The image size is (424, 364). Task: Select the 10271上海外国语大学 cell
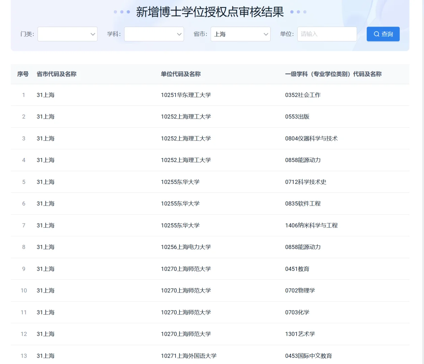[x=189, y=356]
